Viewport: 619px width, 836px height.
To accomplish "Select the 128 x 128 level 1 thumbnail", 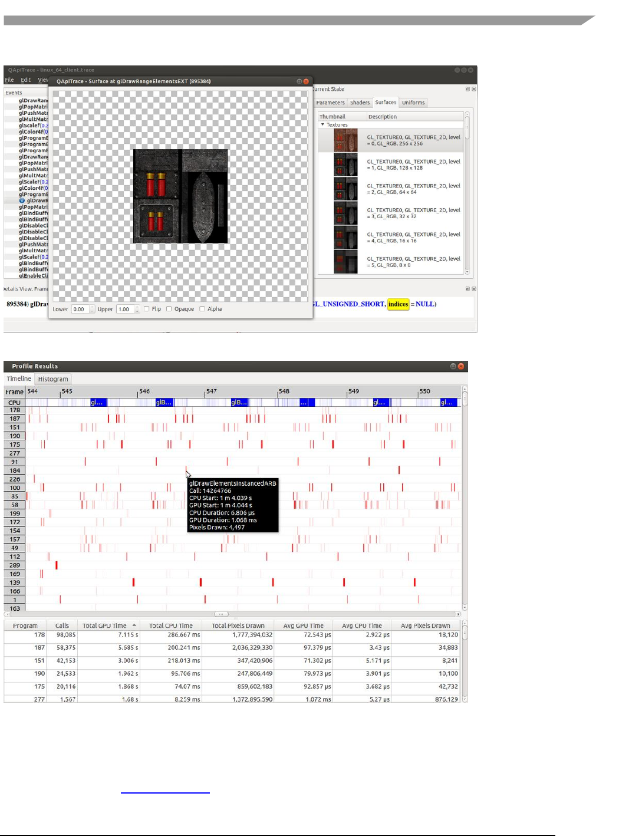I will click(345, 164).
